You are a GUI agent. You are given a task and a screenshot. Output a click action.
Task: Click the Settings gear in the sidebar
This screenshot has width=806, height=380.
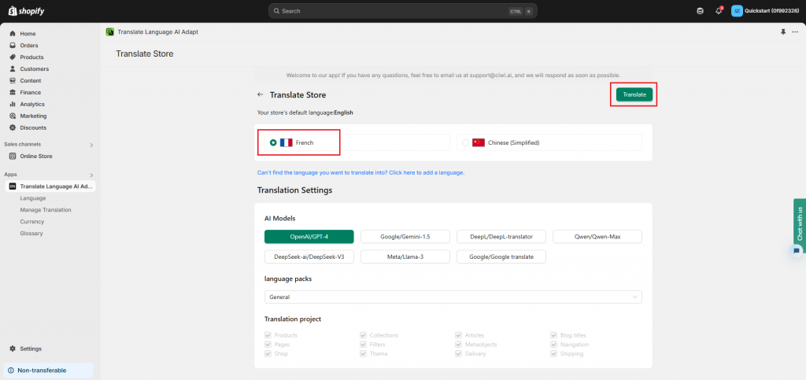(13, 349)
